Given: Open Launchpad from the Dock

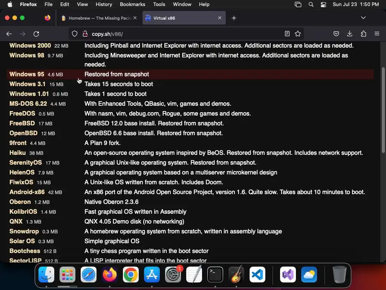Looking at the screenshot, I should click(67, 275).
